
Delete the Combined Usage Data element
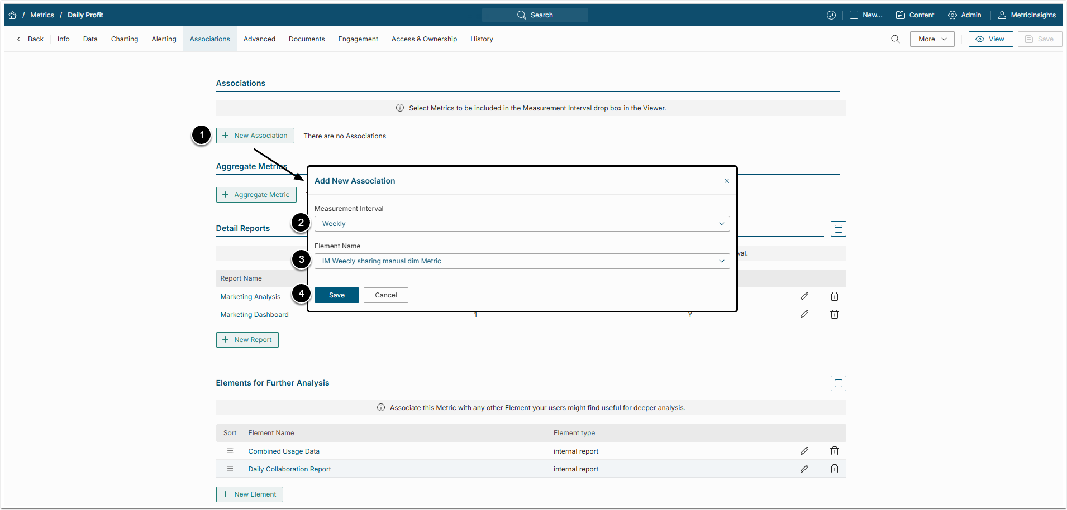click(834, 451)
